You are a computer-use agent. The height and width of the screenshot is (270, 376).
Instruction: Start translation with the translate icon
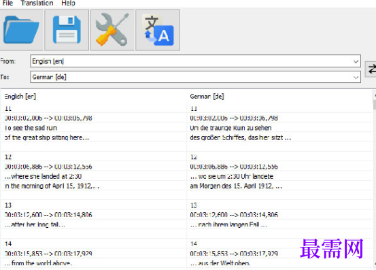coord(158,30)
